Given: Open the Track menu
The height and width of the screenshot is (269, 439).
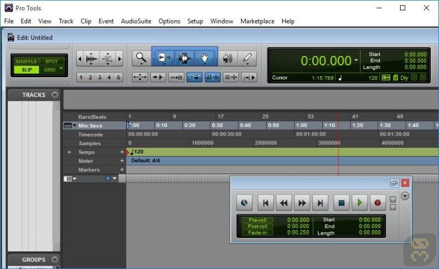Looking at the screenshot, I should pyautogui.click(x=66, y=21).
